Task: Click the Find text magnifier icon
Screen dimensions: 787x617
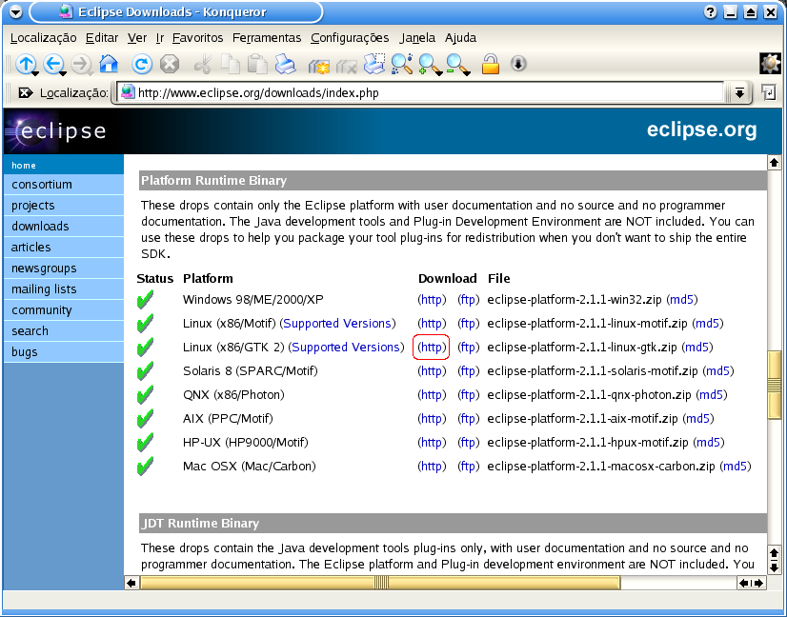Action: click(x=401, y=64)
